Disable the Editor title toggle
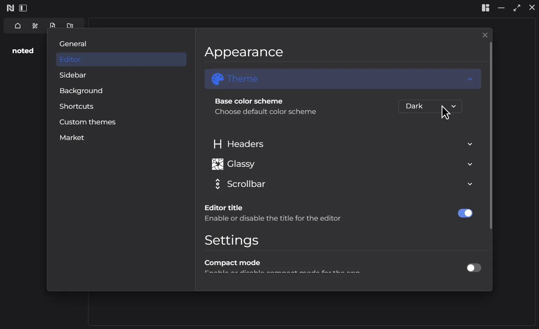The image size is (539, 329). [x=465, y=213]
